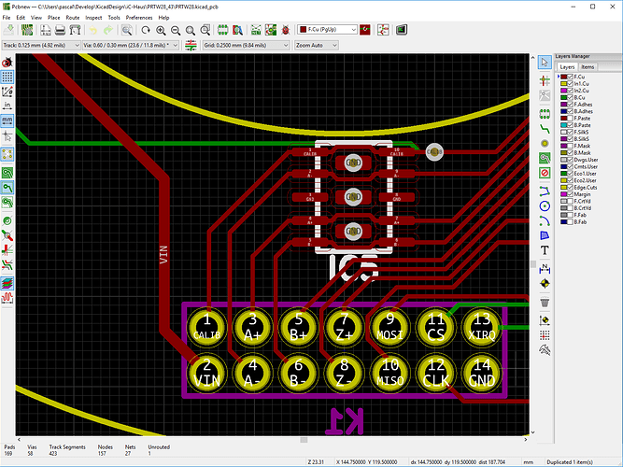The height and width of the screenshot is (467, 623).
Task: Toggle polar coordinates display icon
Action: tap(7, 92)
